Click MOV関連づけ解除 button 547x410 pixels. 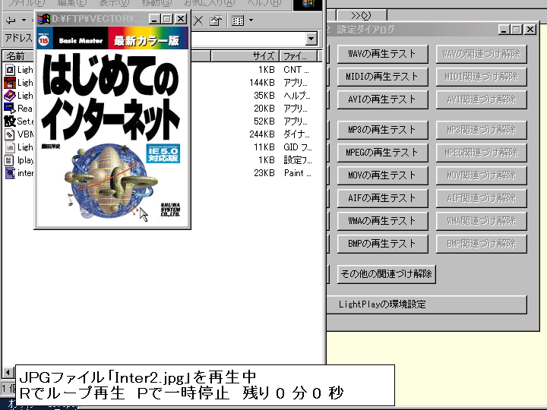pos(481,175)
